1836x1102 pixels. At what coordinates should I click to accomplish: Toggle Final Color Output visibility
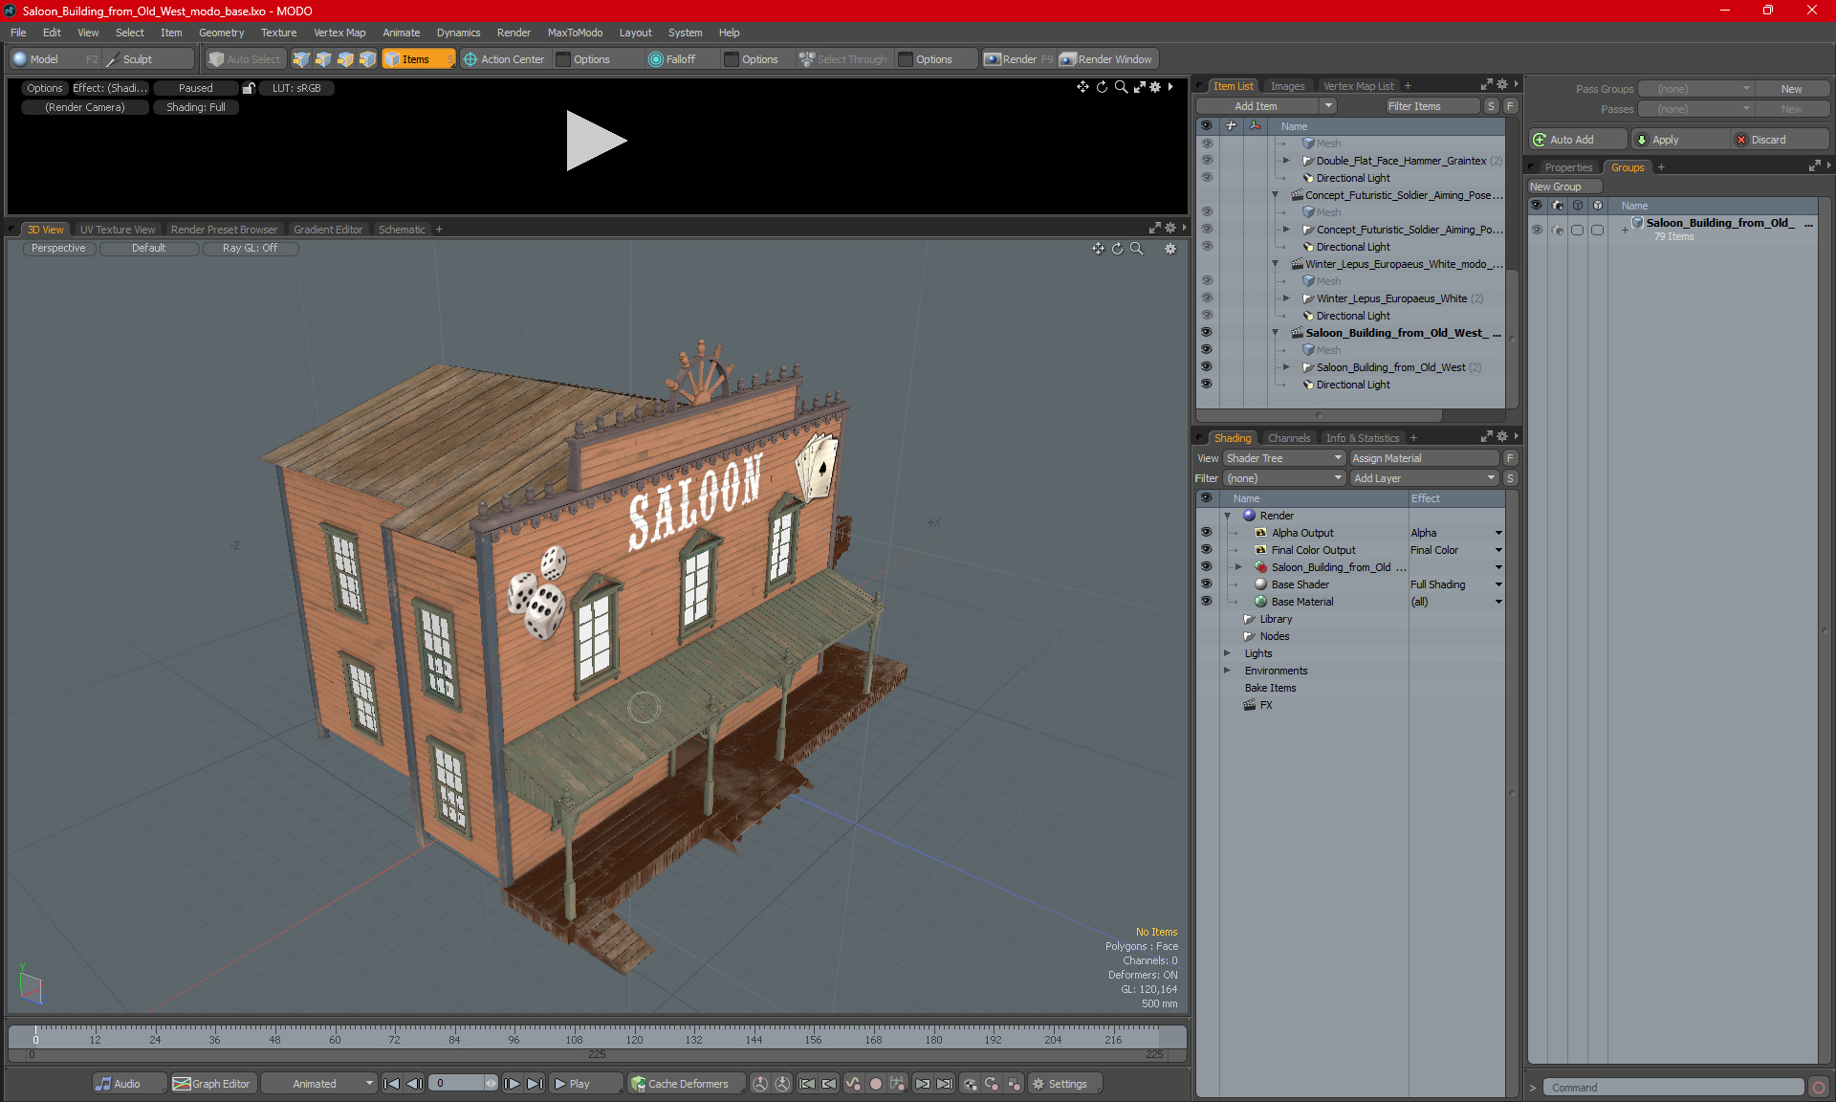(1206, 550)
